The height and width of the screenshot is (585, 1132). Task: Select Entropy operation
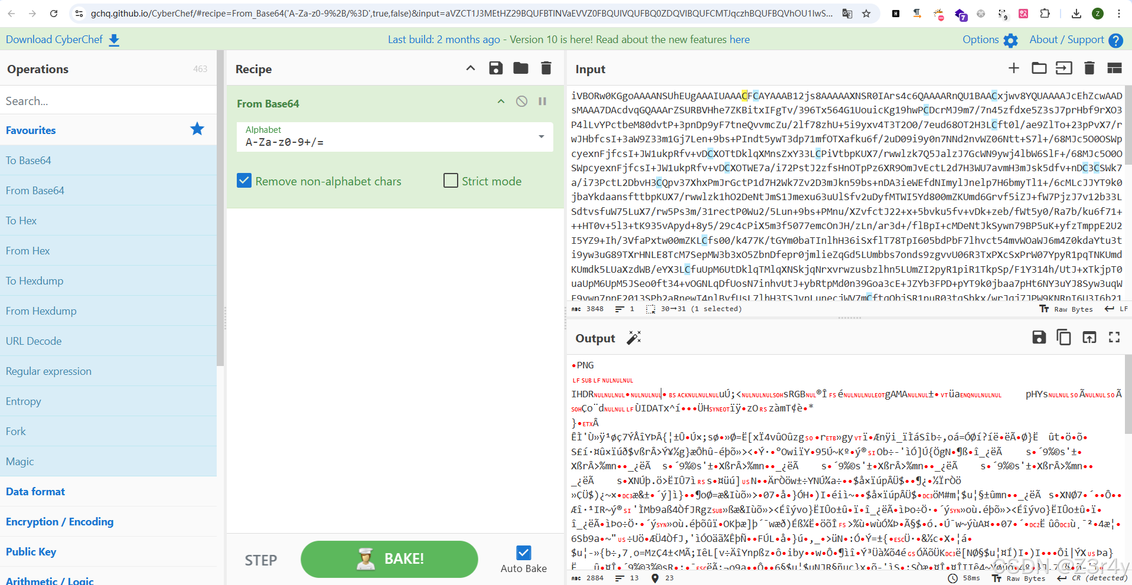[x=108, y=401]
